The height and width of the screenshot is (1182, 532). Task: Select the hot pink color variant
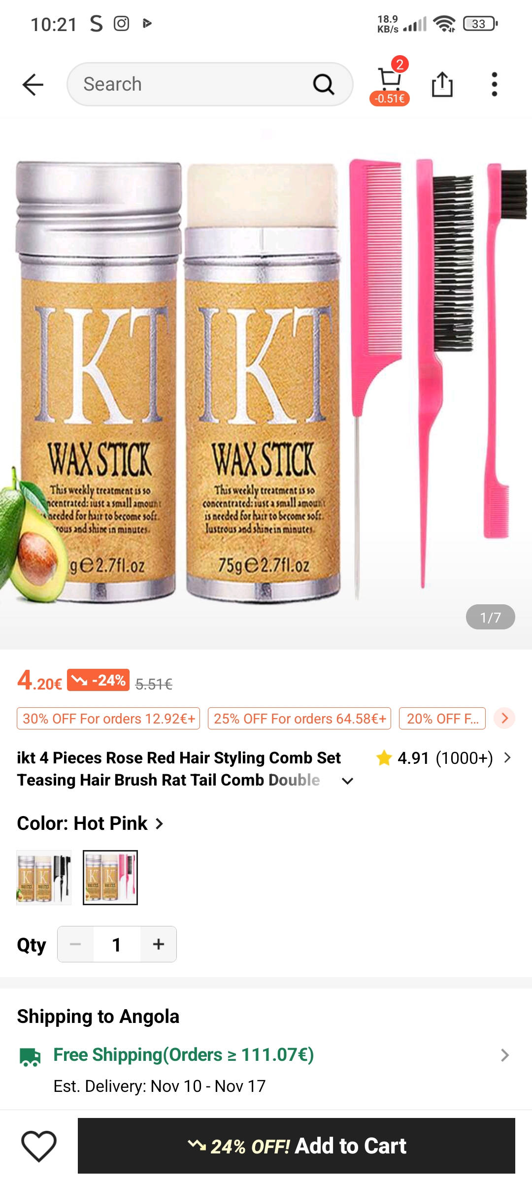[110, 878]
